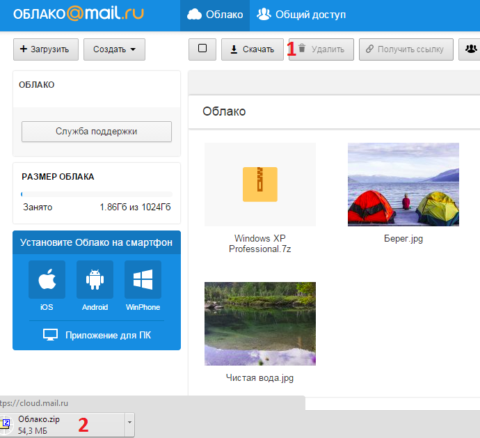Viewport: 480px width, 438px height.
Task: Click the Берег.jpg file name
Action: click(403, 238)
